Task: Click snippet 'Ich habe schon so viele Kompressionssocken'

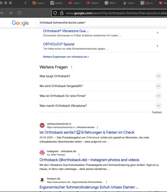Action: (x=75, y=49)
